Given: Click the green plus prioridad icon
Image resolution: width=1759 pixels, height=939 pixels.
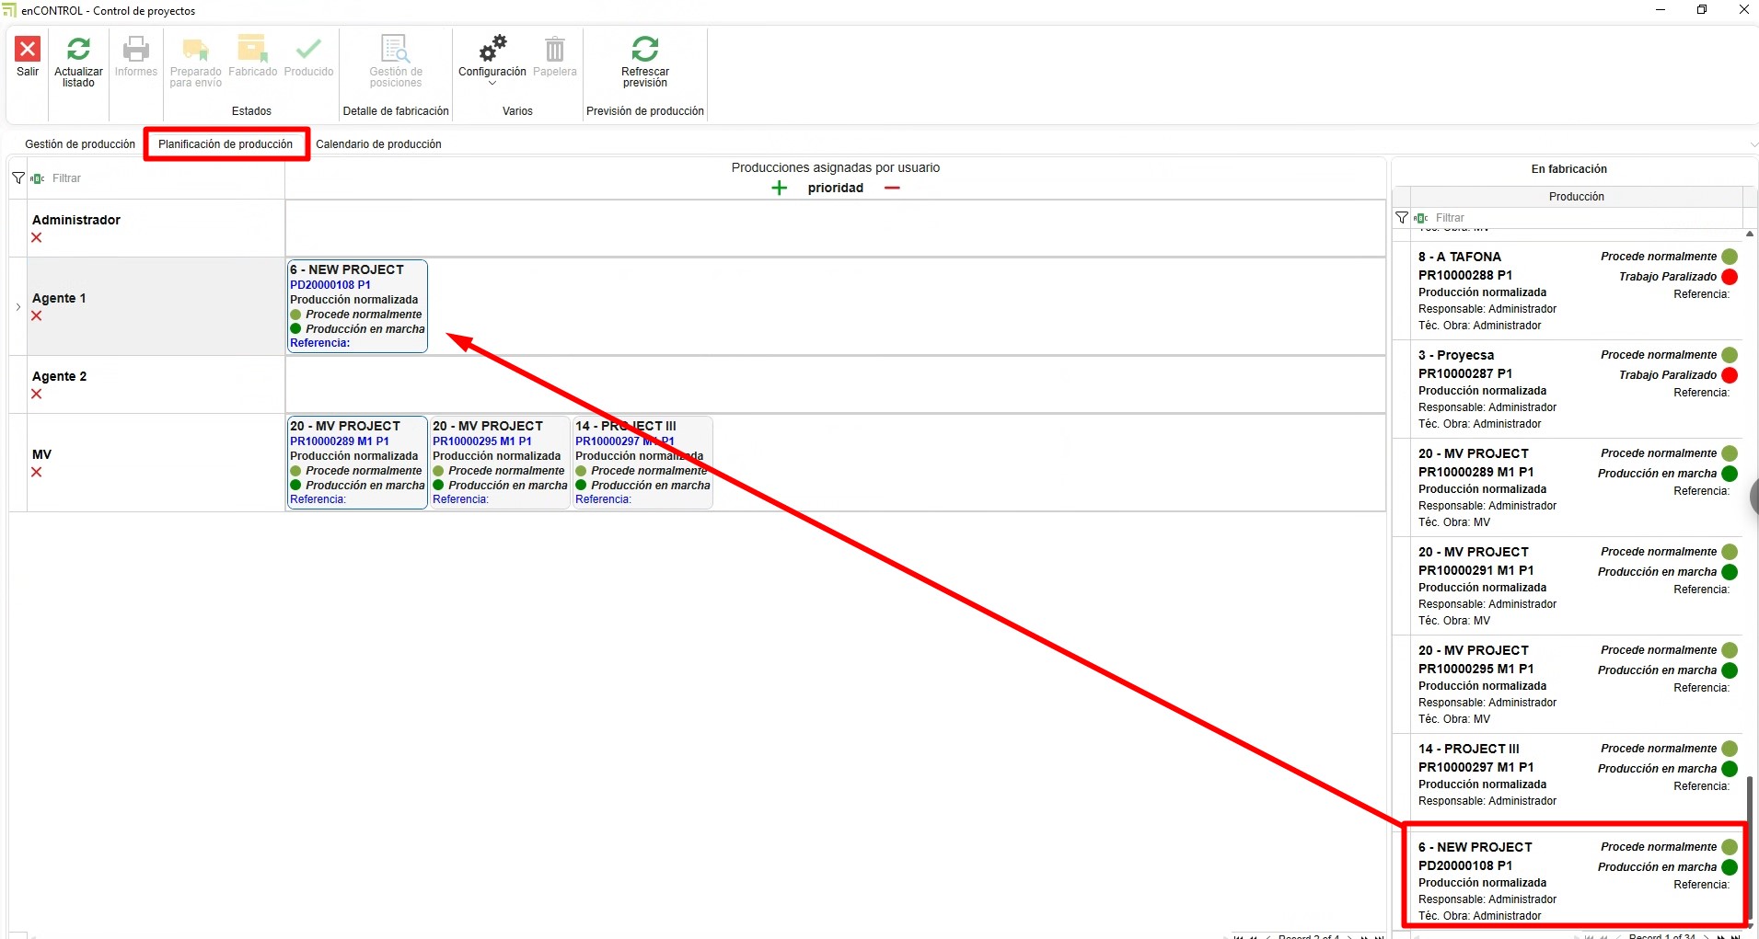Looking at the screenshot, I should 780,188.
